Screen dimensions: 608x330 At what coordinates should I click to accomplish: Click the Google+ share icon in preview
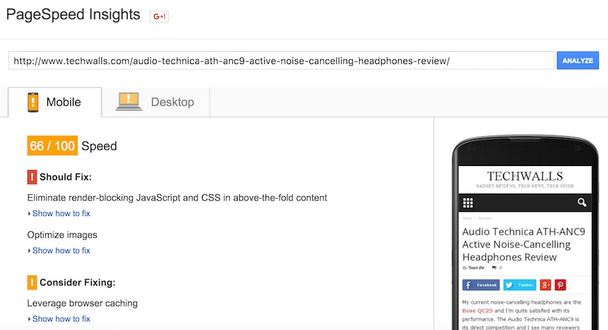pos(545,285)
